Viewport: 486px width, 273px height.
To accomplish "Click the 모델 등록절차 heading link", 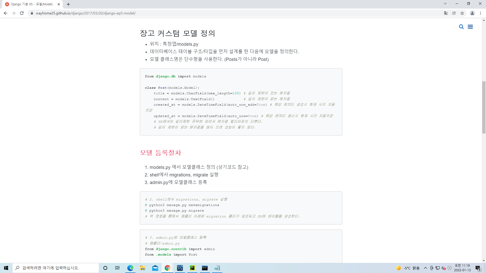I will click(x=160, y=153).
